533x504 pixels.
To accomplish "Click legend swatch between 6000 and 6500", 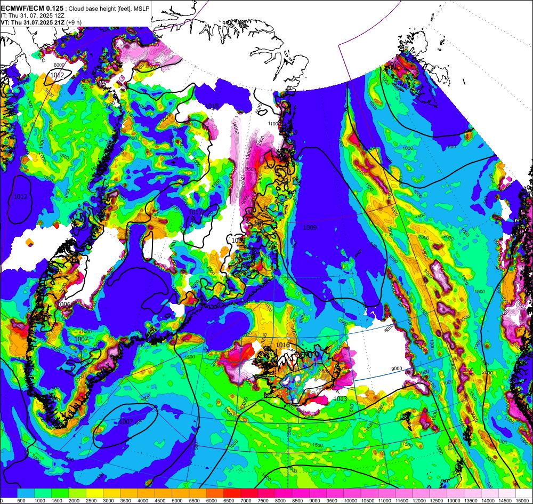I will 215,493.
